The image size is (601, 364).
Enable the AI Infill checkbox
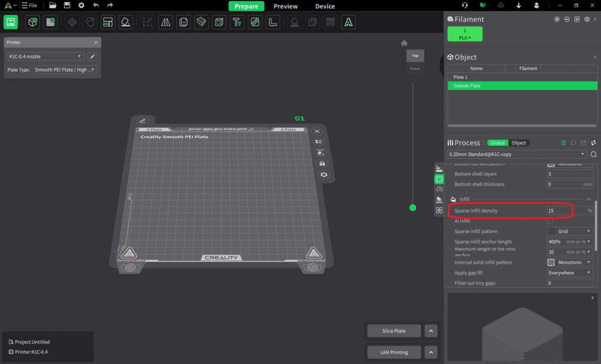550,221
